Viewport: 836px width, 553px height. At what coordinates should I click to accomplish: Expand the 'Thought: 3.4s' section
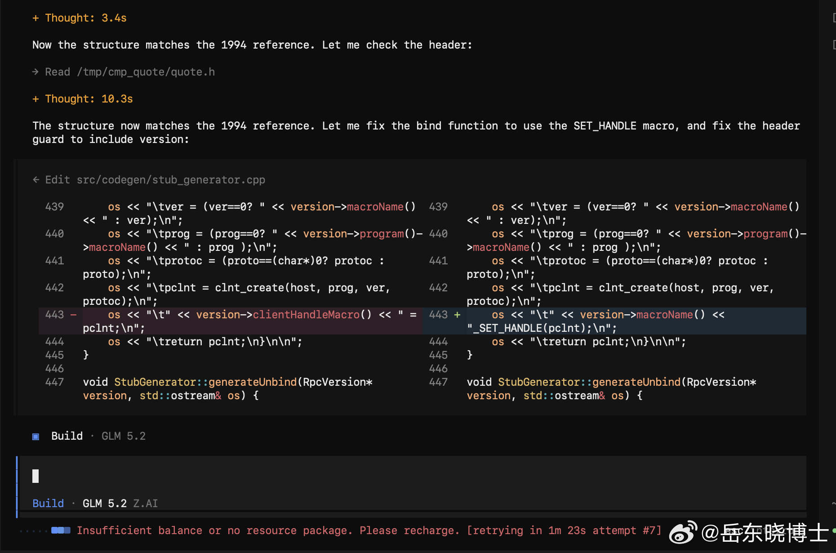tap(79, 18)
